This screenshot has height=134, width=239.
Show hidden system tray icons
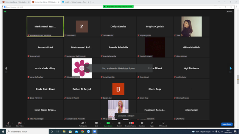(x=213, y=131)
